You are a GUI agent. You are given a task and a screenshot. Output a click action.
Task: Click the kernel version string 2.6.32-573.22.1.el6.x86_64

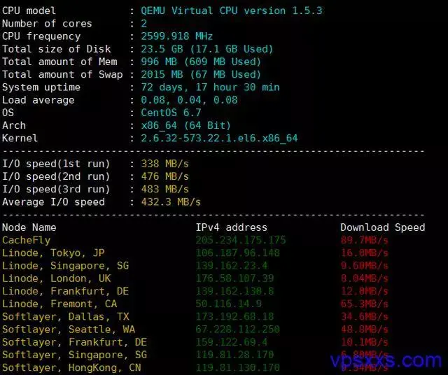(x=219, y=139)
